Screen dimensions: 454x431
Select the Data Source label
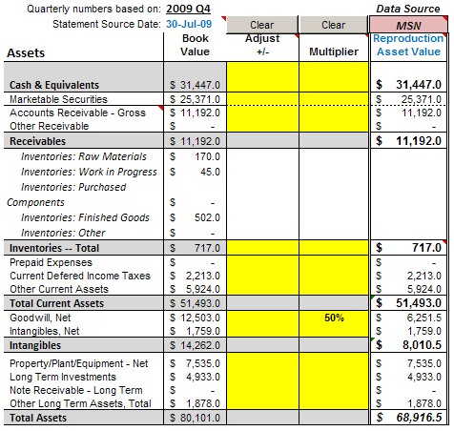408,9
